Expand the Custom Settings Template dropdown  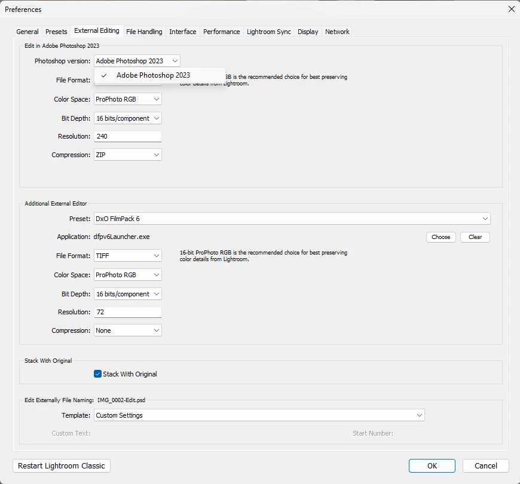[259, 415]
